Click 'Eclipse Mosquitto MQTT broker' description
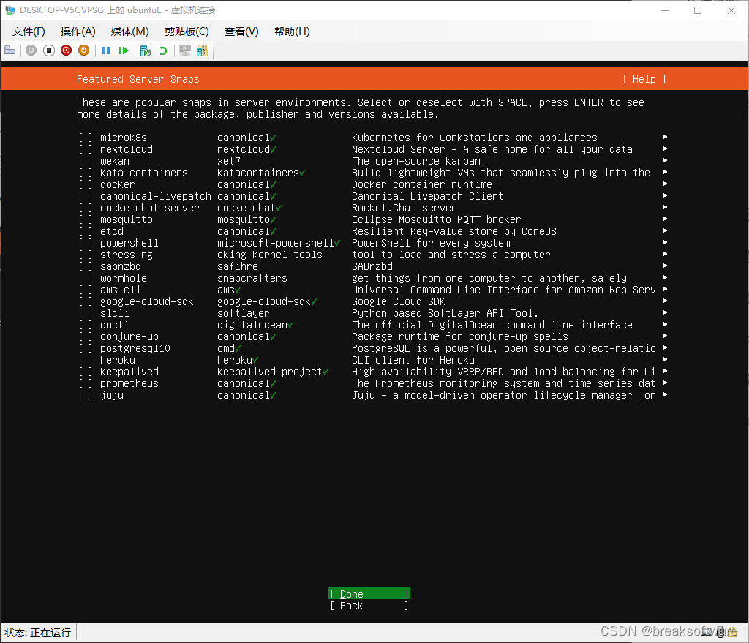The height and width of the screenshot is (643, 749). point(437,219)
